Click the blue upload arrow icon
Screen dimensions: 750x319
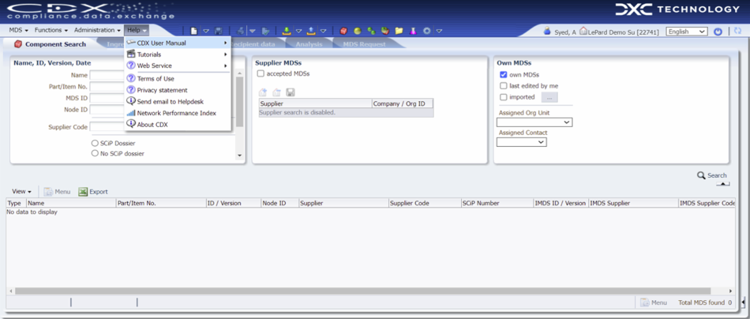tap(311, 31)
